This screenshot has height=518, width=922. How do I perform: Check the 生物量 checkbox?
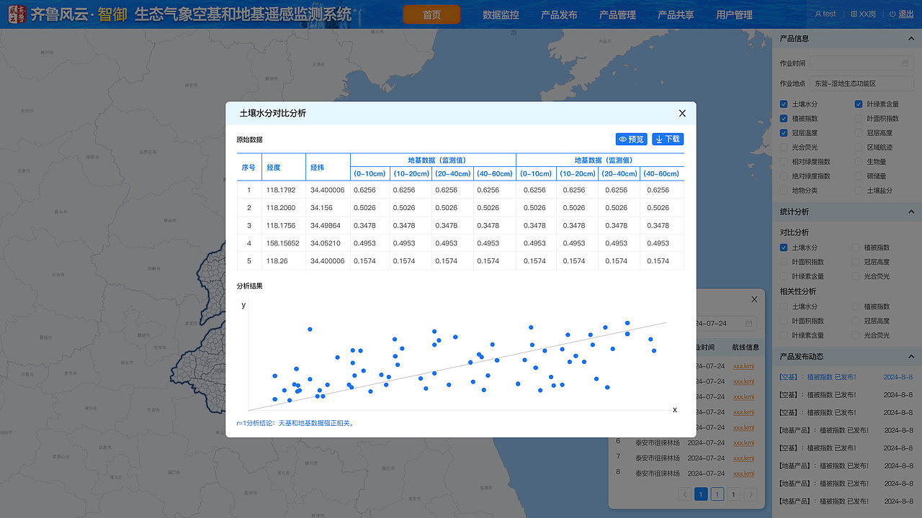coord(859,162)
